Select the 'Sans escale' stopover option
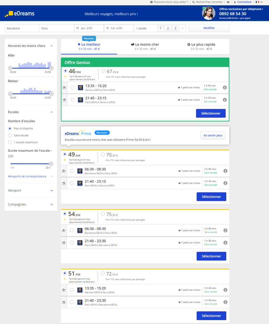Viewport: 269px width, 324px height. point(10,135)
